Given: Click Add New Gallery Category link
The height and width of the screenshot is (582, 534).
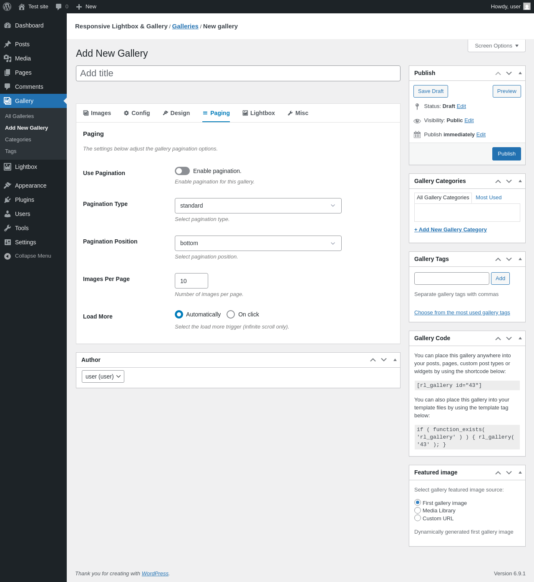Looking at the screenshot, I should pyautogui.click(x=451, y=230).
